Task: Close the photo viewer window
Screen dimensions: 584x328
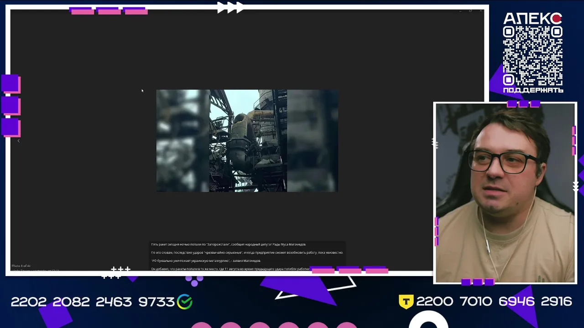Action: pos(480,10)
